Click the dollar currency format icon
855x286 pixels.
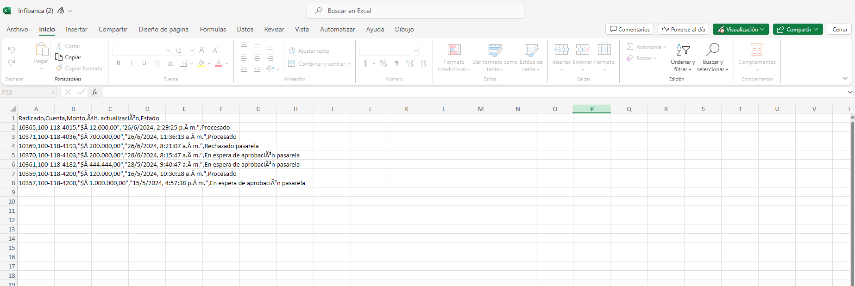[366, 63]
